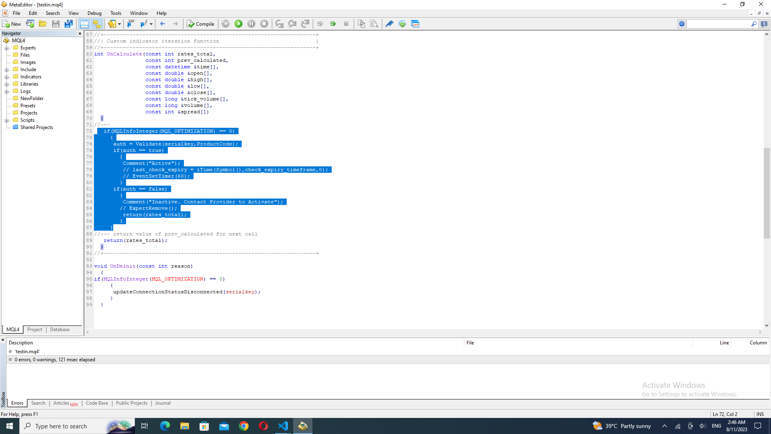Click the Save file icon
771x434 pixels.
(56, 24)
